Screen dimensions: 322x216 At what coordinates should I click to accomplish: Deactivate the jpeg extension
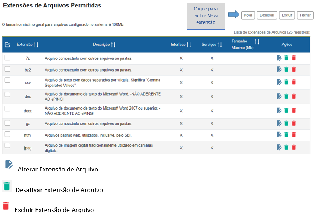pos(287,147)
